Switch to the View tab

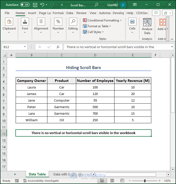click(93, 13)
